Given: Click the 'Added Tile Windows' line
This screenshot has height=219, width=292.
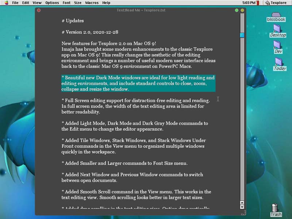Looking at the screenshot, I should 134,140.
